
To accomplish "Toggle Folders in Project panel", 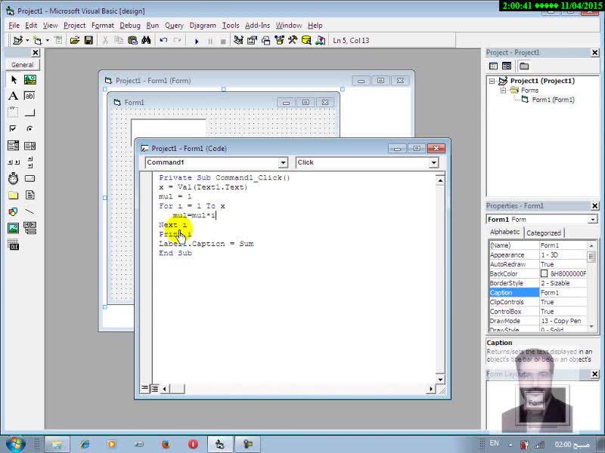I will pyautogui.click(x=524, y=66).
